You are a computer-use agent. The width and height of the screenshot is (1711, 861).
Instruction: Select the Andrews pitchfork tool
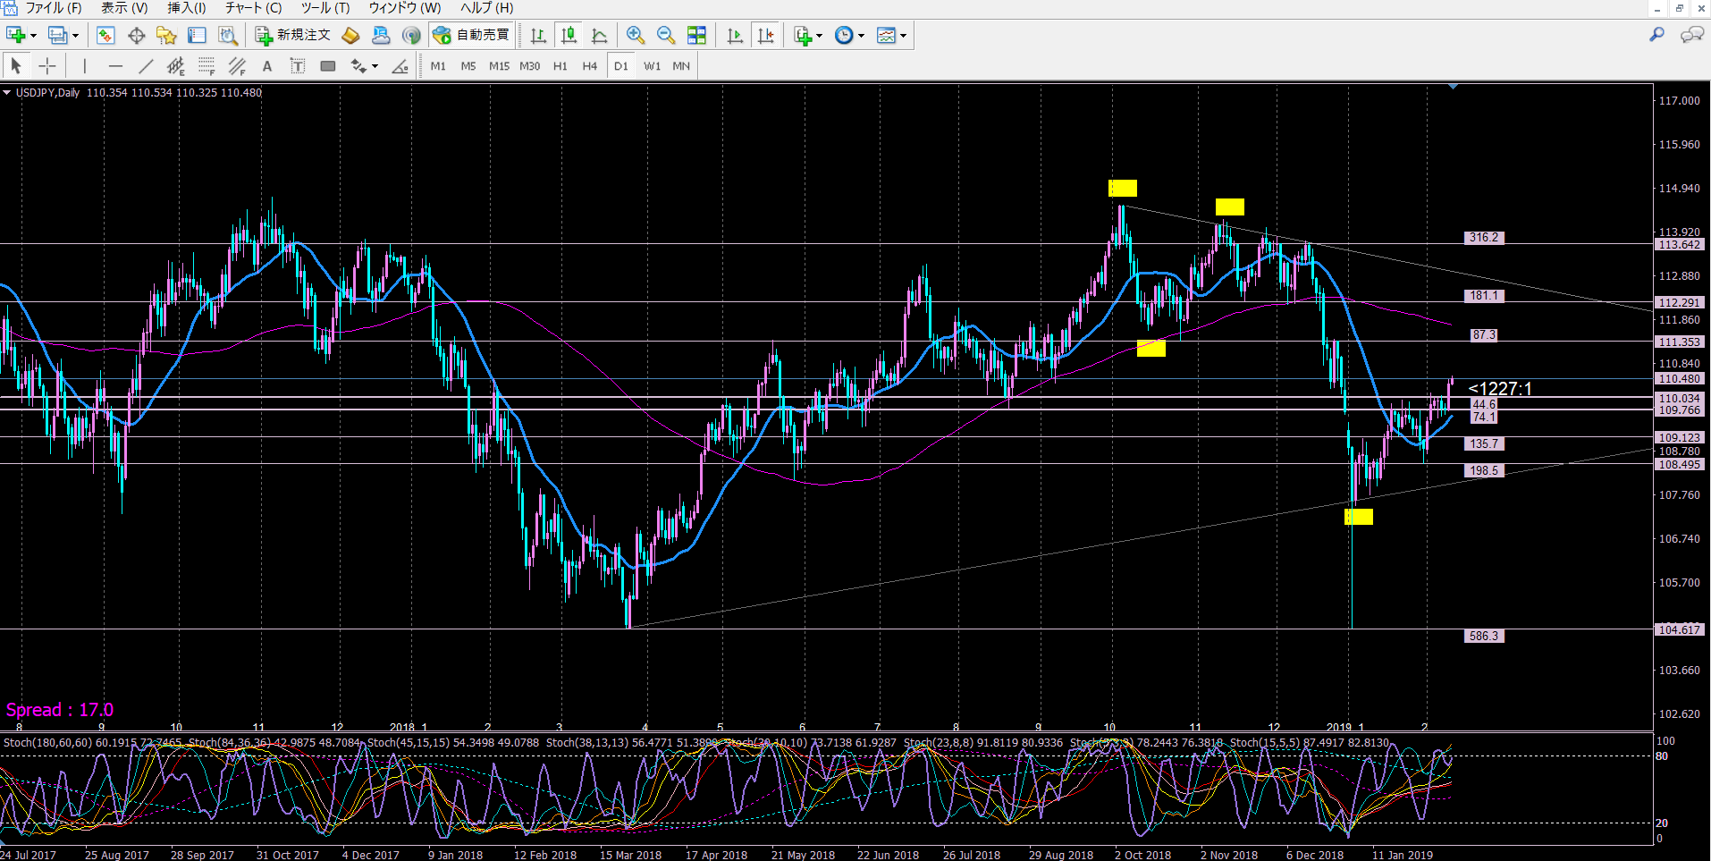(237, 65)
